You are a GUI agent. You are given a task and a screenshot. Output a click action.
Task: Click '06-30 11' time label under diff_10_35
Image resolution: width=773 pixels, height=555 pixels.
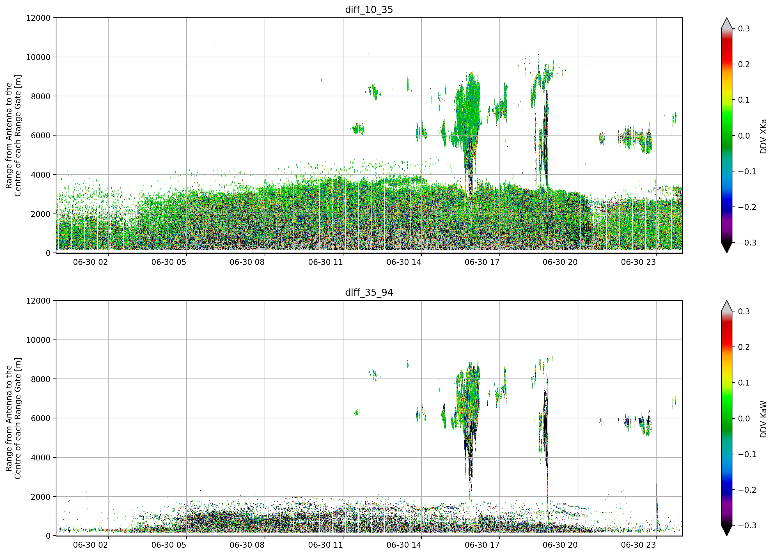pyautogui.click(x=325, y=262)
